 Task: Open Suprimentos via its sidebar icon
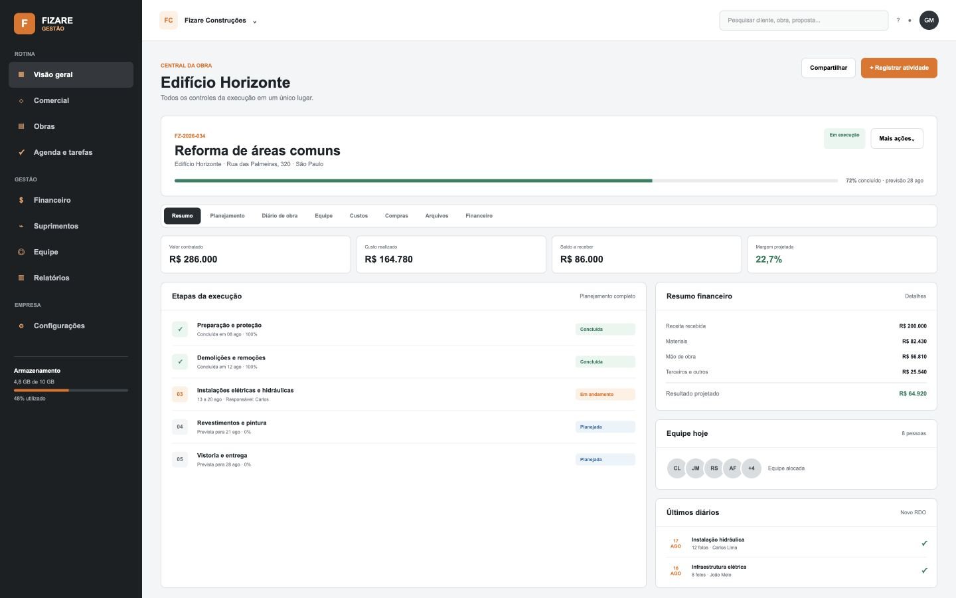[x=21, y=226]
